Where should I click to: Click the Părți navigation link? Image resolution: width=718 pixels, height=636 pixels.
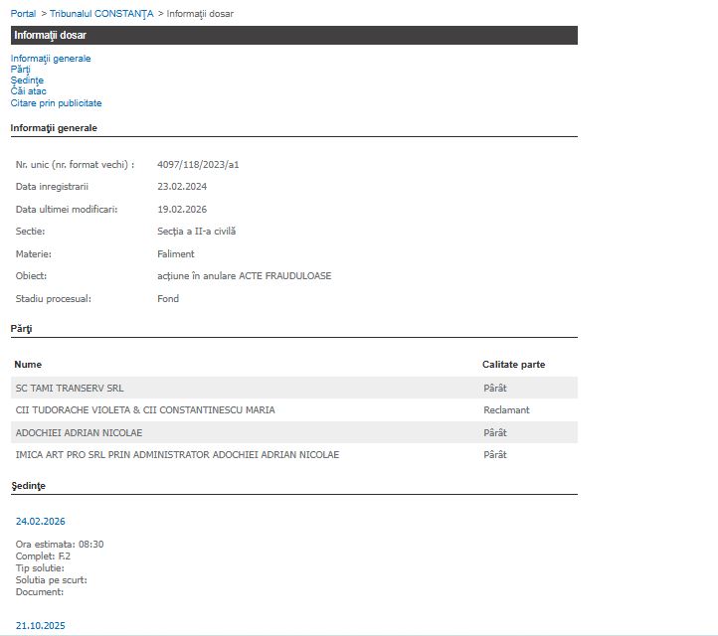pyautogui.click(x=21, y=70)
